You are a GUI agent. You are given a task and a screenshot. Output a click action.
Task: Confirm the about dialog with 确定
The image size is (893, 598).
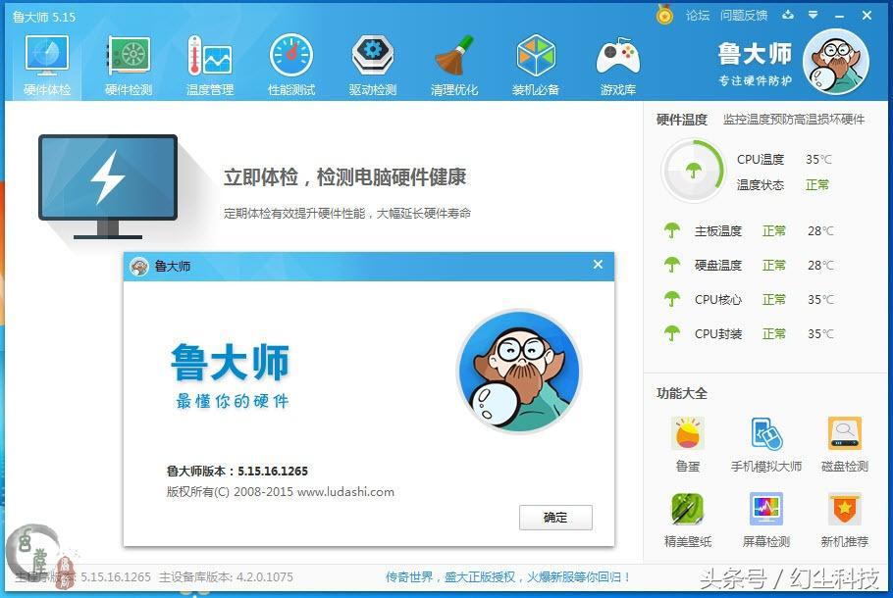click(x=555, y=518)
